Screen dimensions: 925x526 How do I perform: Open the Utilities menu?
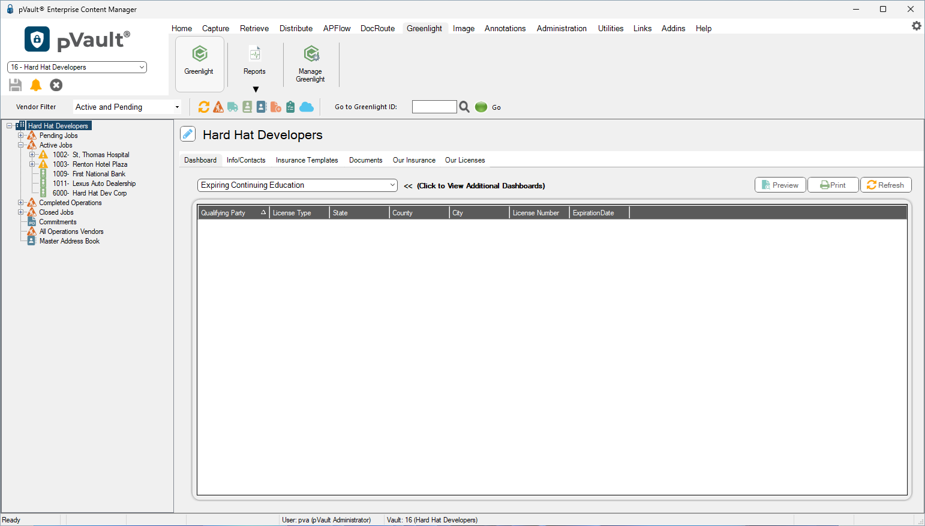(x=611, y=28)
